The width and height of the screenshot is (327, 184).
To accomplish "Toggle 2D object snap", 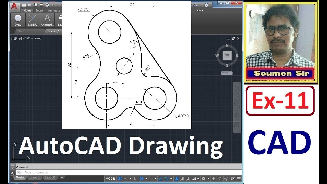I will (x=167, y=179).
